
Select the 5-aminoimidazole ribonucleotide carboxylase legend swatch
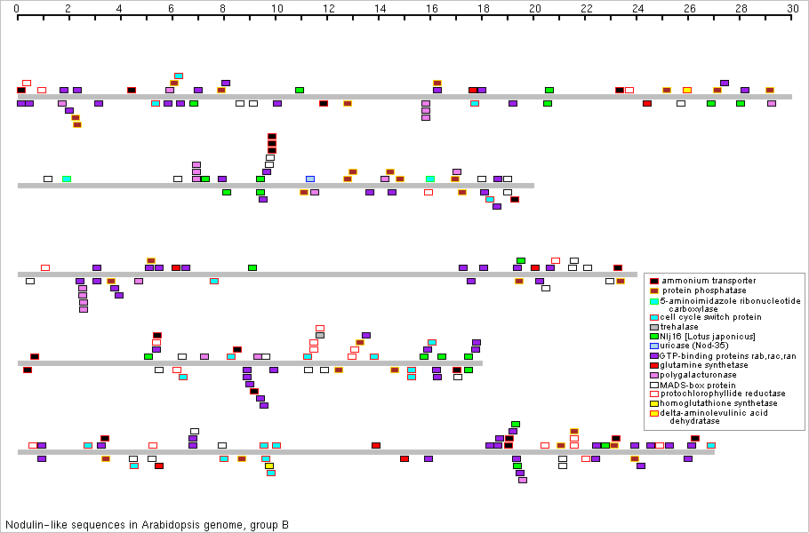(x=654, y=301)
